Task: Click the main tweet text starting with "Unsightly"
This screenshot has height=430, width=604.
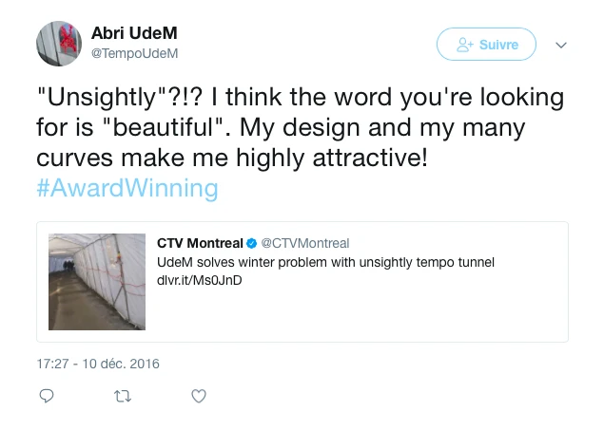Action: click(300, 97)
